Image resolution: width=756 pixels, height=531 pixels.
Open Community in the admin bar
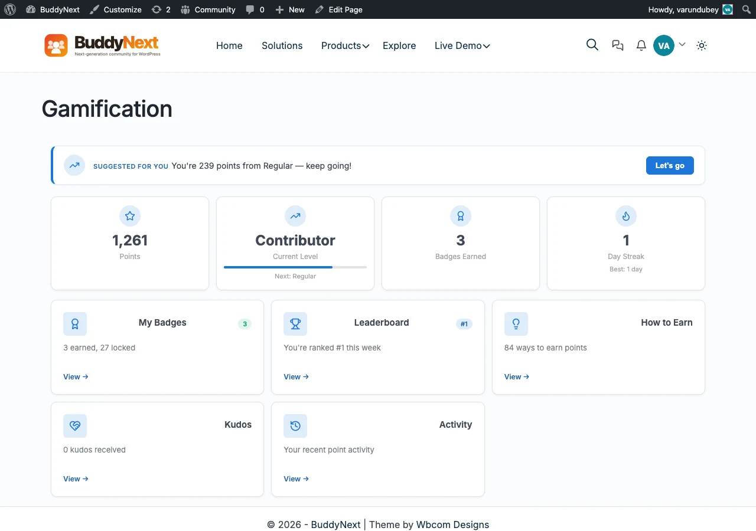click(x=208, y=9)
